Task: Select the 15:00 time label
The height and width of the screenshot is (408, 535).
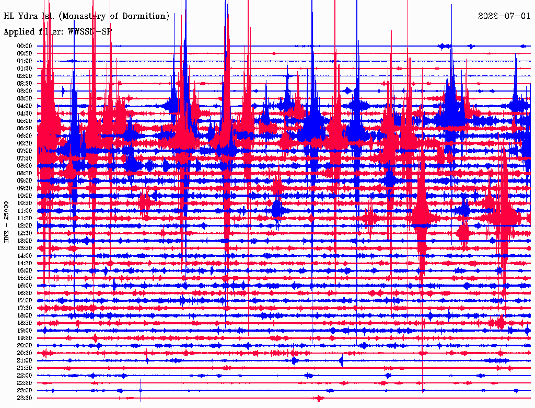Action: click(25, 270)
